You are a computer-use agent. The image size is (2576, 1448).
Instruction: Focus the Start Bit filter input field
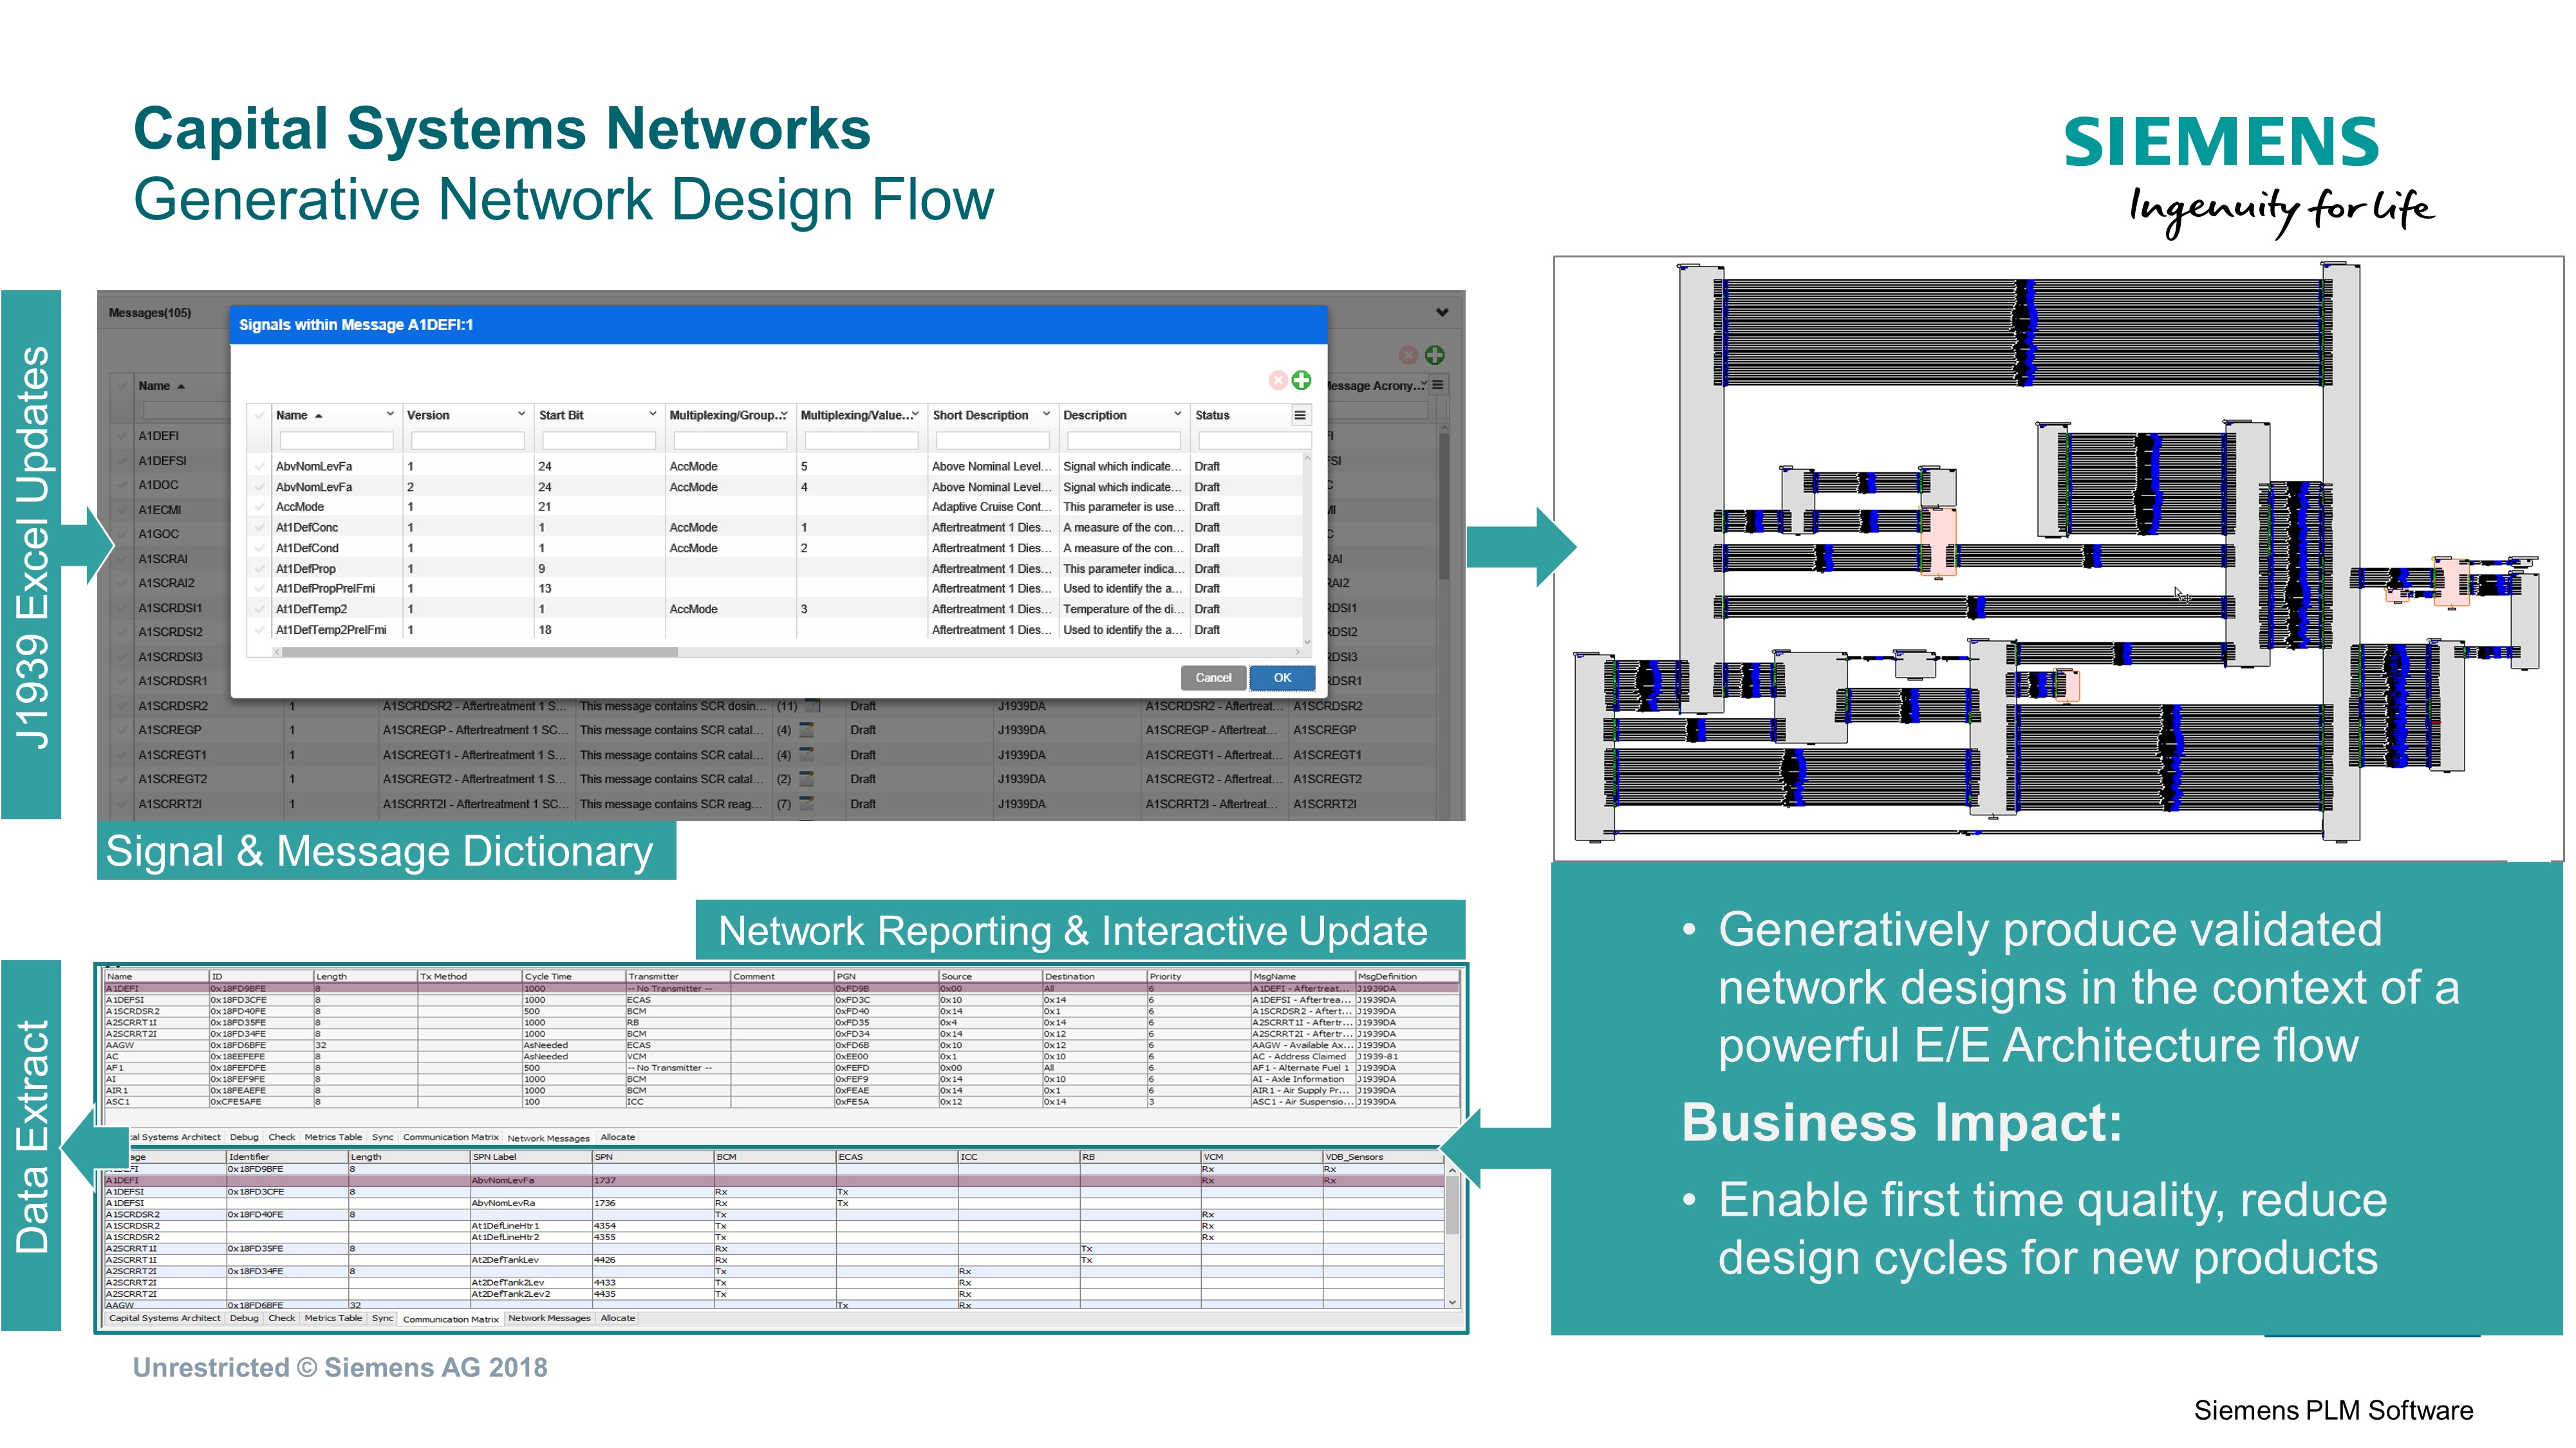(599, 441)
